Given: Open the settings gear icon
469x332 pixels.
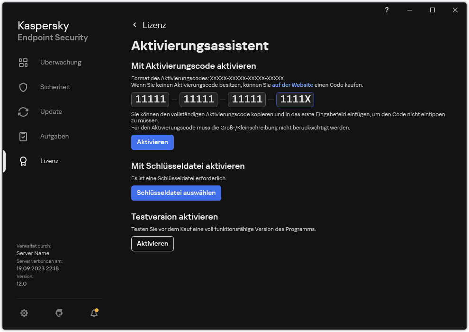Looking at the screenshot, I should click(x=24, y=313).
